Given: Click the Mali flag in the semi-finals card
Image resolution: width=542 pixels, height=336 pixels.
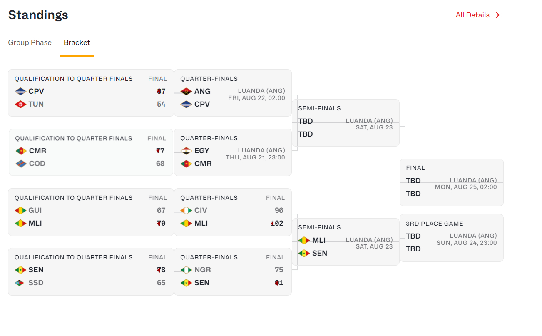Looking at the screenshot, I should [x=304, y=240].
